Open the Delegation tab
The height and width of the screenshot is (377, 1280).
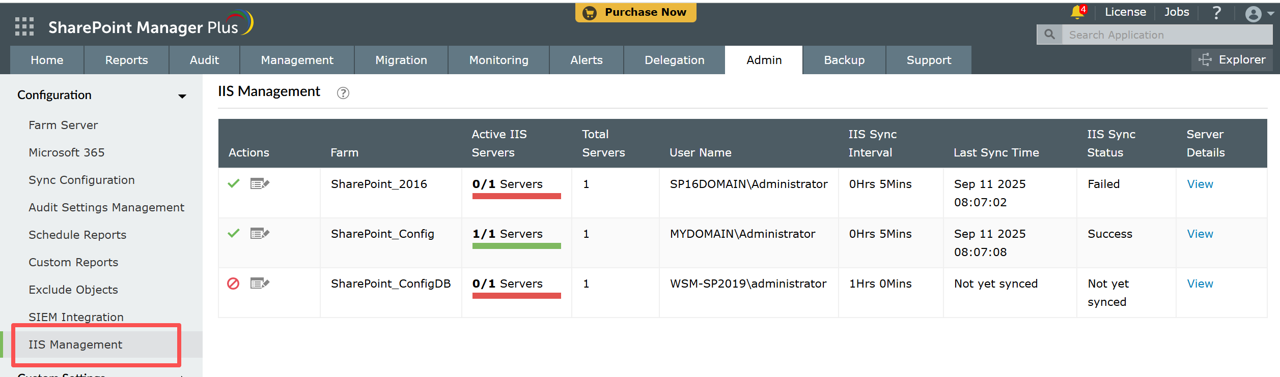[674, 60]
